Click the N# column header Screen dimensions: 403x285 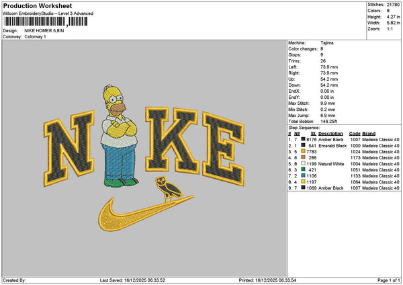(x=297, y=134)
